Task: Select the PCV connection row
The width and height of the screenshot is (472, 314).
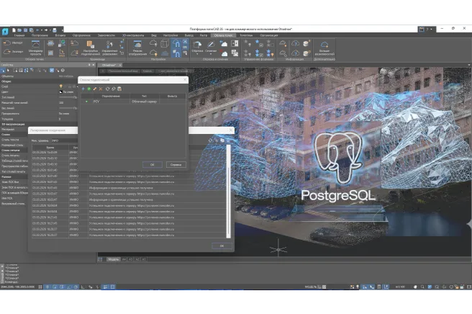Action: click(x=133, y=102)
